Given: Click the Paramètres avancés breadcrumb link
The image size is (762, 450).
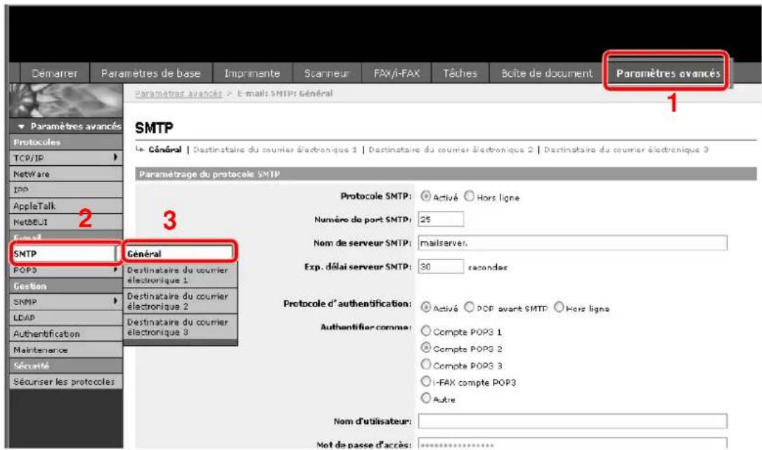Looking at the screenshot, I should coord(179,94).
